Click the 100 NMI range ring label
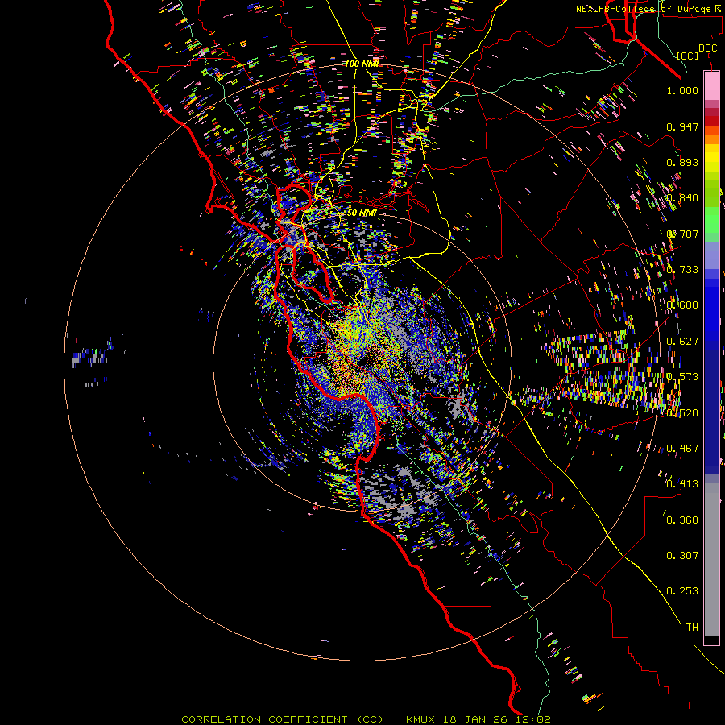 tap(362, 64)
